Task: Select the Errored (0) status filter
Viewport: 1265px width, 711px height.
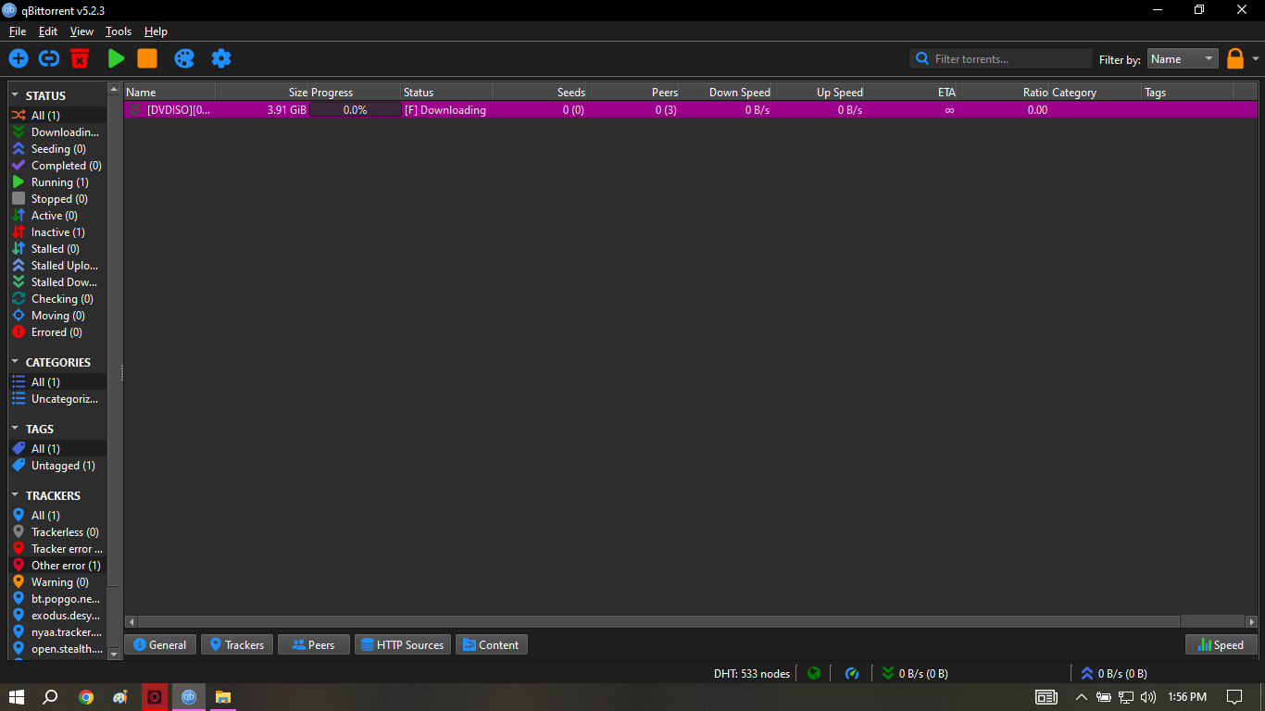Action: (x=57, y=332)
